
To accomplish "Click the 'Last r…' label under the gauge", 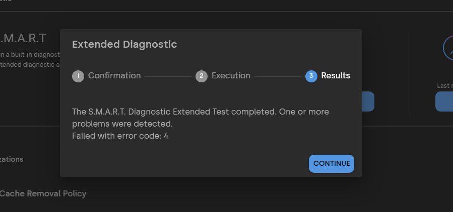I will (x=444, y=86).
